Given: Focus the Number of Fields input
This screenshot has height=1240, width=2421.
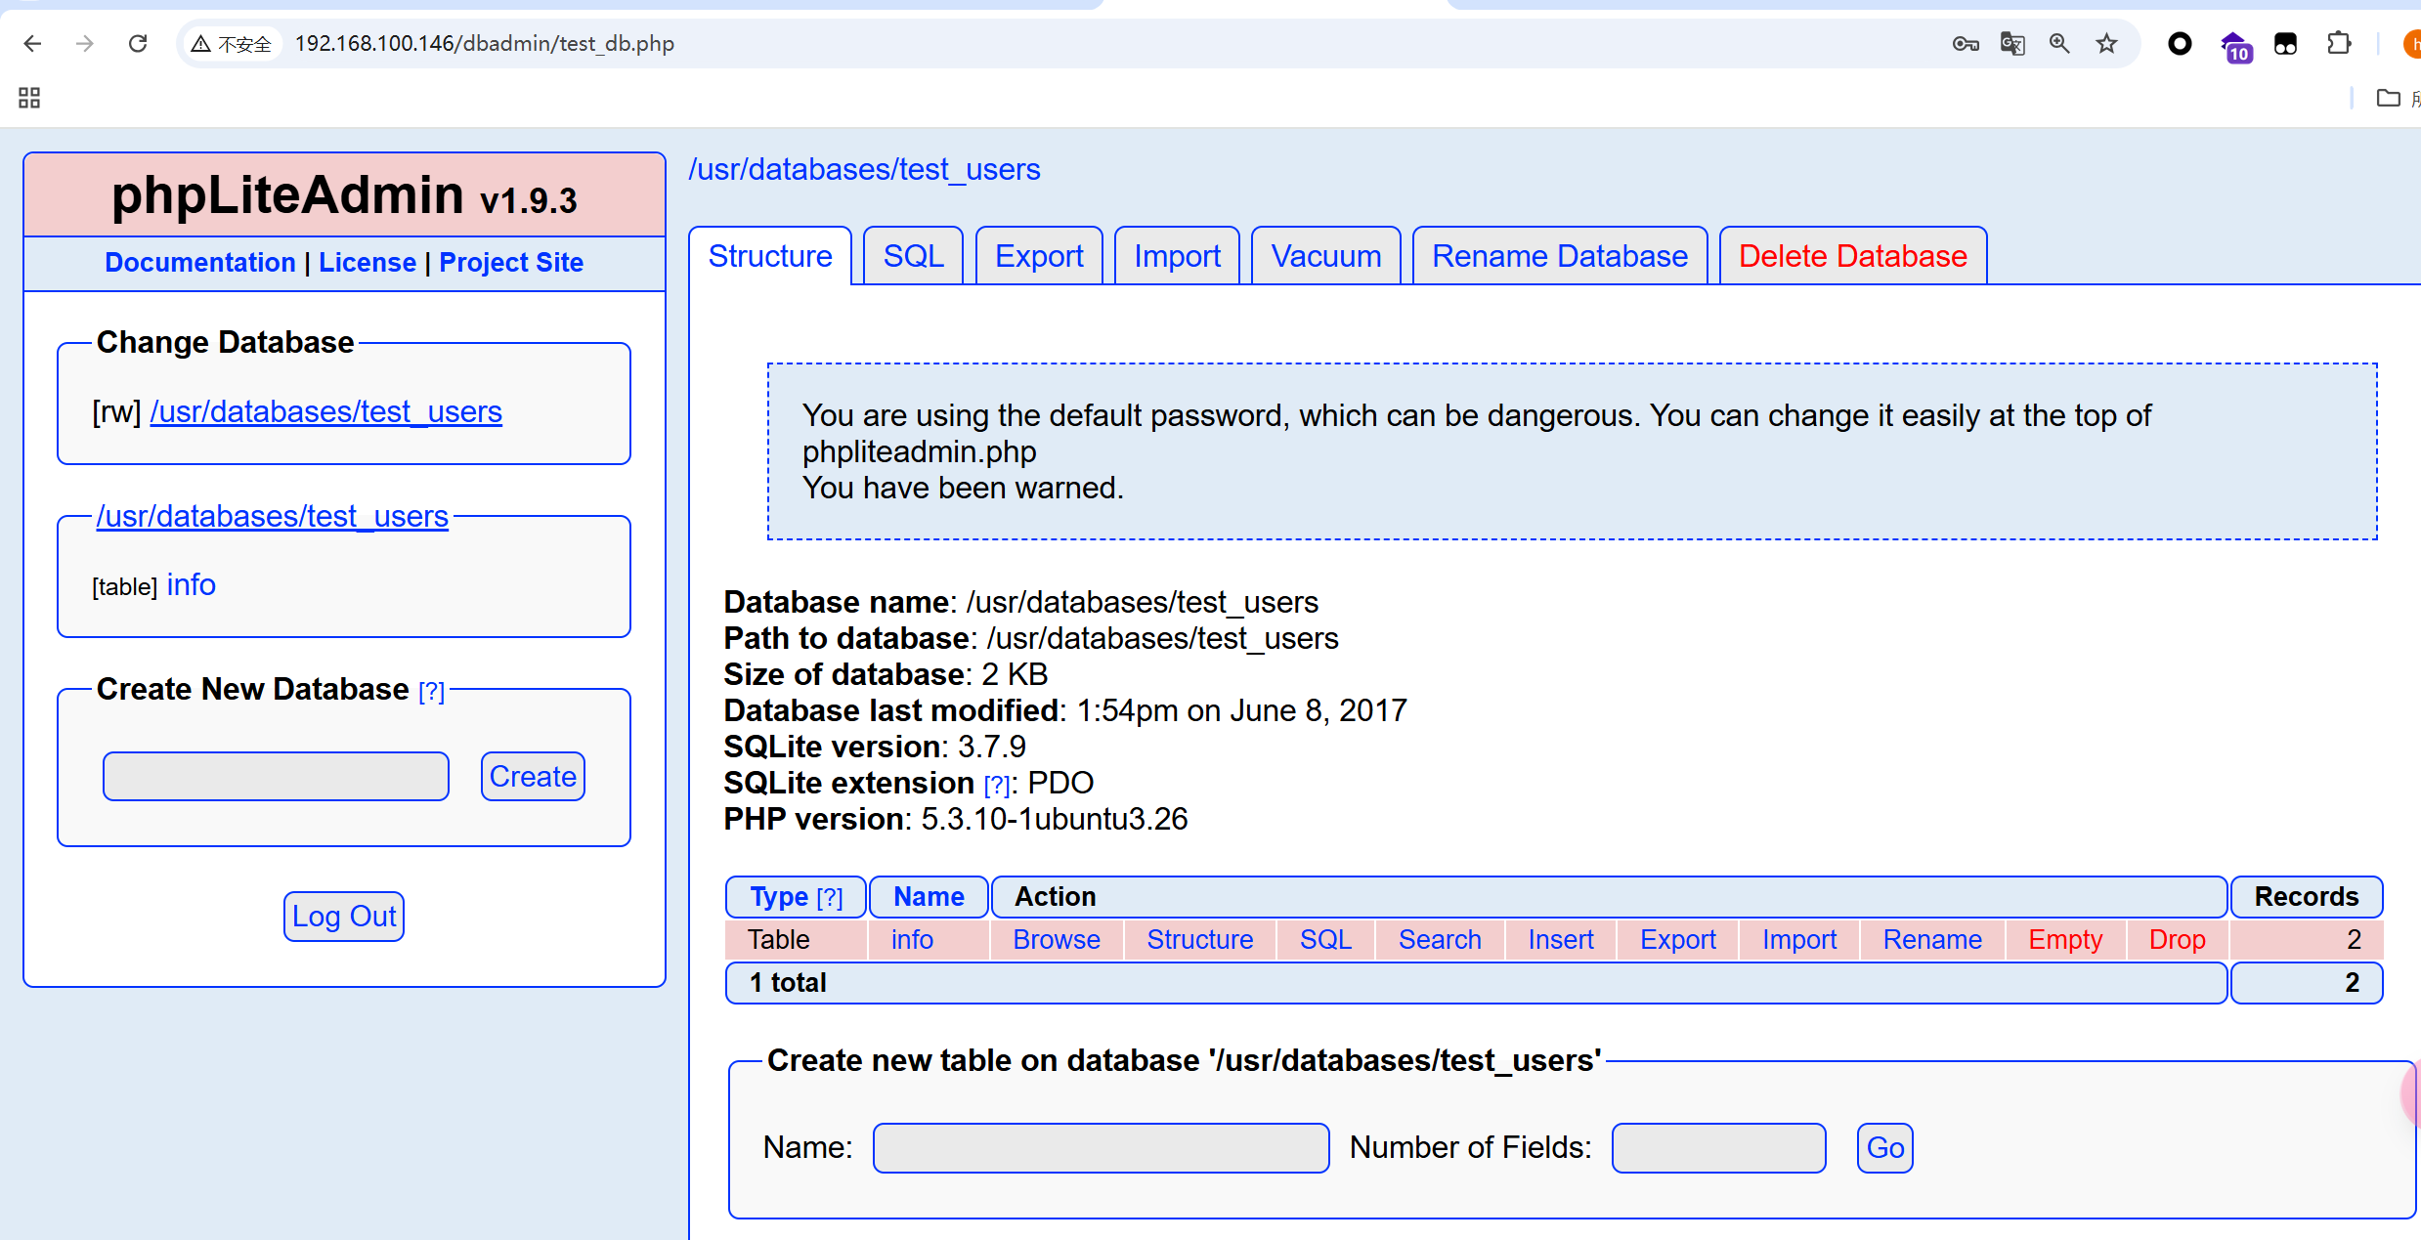Looking at the screenshot, I should pos(1718,1148).
